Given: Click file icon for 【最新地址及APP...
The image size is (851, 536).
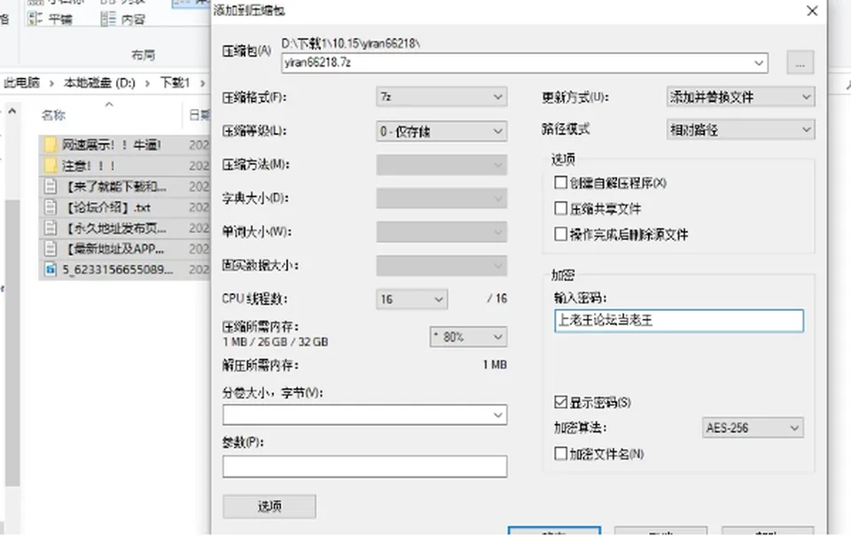Looking at the screenshot, I should click(x=51, y=249).
